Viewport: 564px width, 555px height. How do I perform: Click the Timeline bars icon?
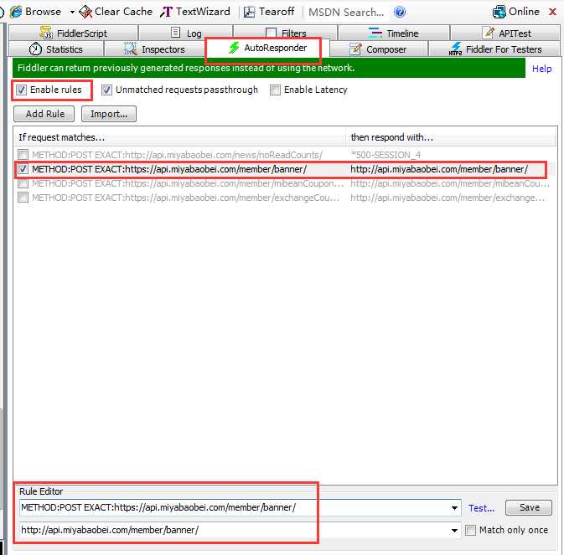click(x=375, y=33)
